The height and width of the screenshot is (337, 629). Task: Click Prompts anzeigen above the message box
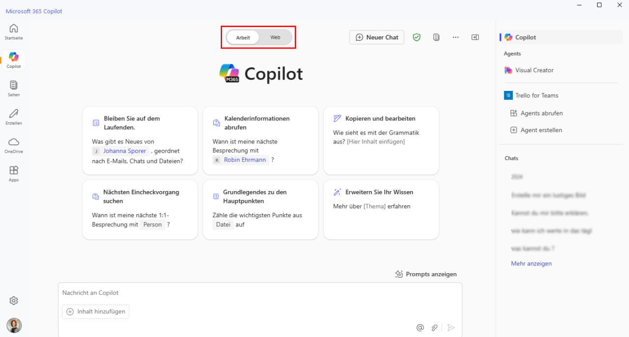[x=426, y=274]
